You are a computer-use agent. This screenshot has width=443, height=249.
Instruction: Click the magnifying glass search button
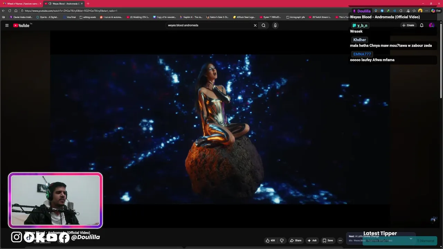263,25
